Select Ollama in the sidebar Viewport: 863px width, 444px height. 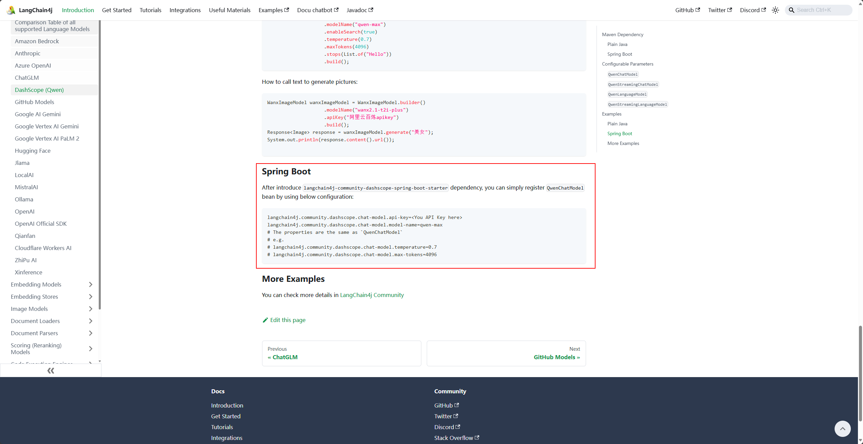(x=24, y=199)
